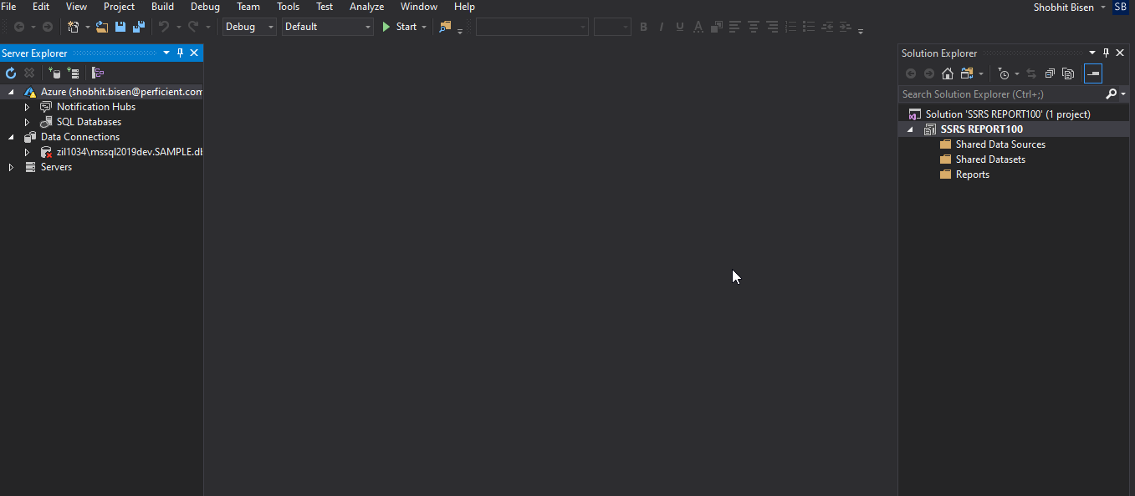The image size is (1135, 496).
Task: Toggle Show All Files in Solution Explorer
Action: [x=1068, y=73]
